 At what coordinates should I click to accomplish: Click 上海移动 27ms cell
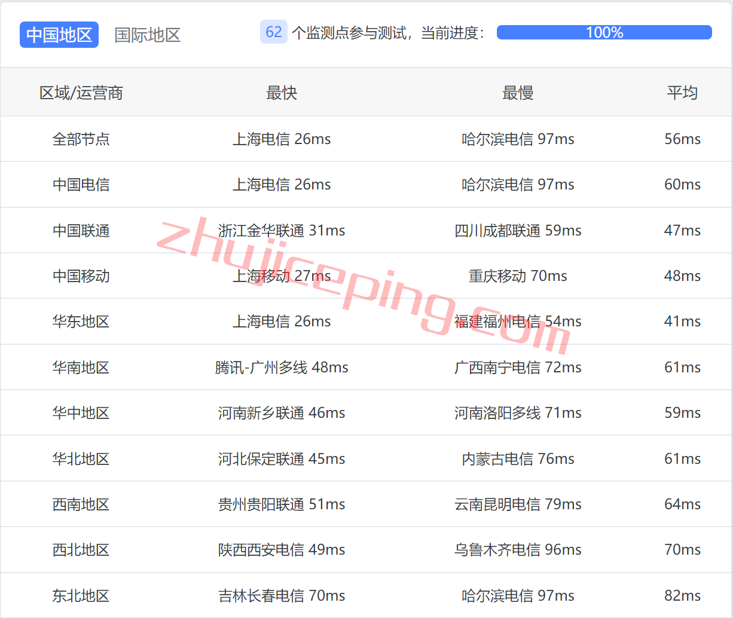click(282, 276)
